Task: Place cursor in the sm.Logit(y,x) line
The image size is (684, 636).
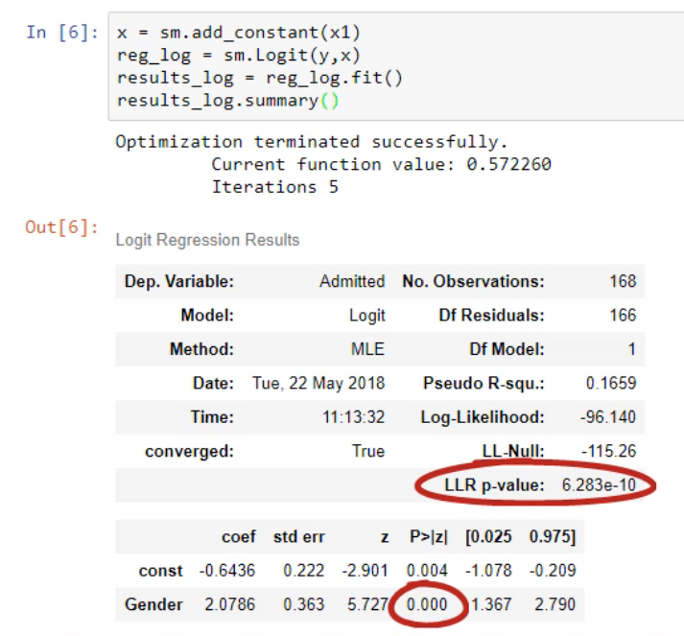Action: click(238, 56)
